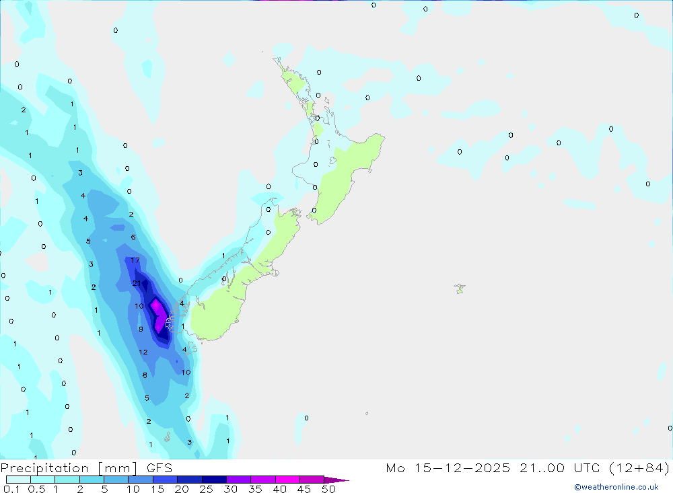673x493 pixels.
Task: Click the above-50 arrow tip of legend
Action: [x=336, y=480]
